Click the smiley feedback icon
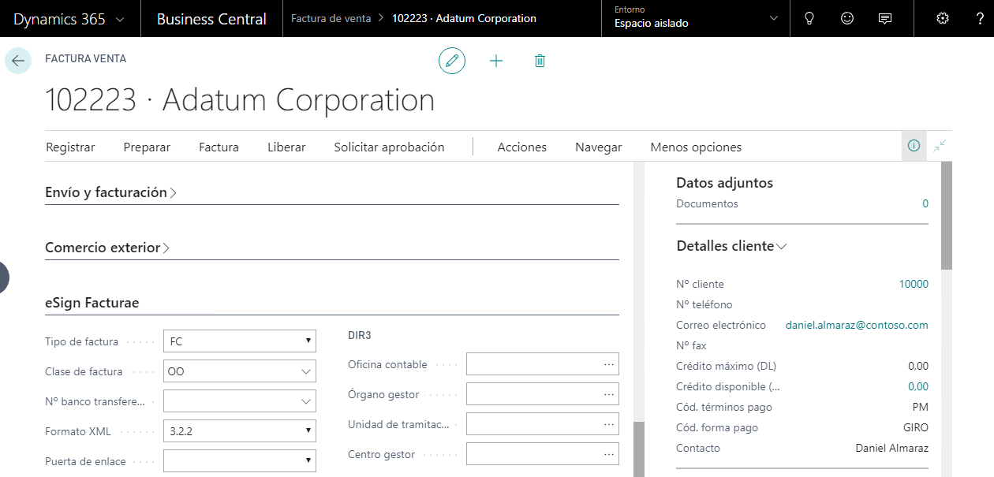 coord(847,18)
